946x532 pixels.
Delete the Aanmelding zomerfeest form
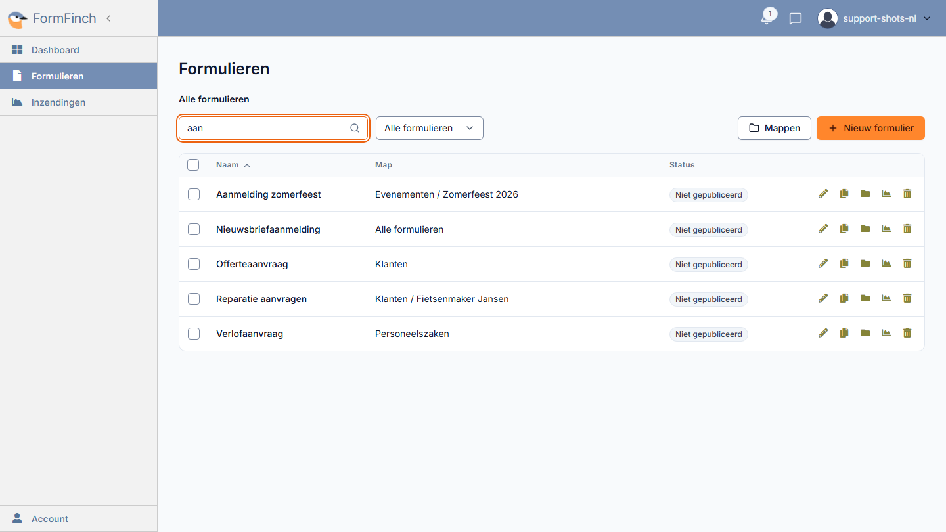point(907,194)
